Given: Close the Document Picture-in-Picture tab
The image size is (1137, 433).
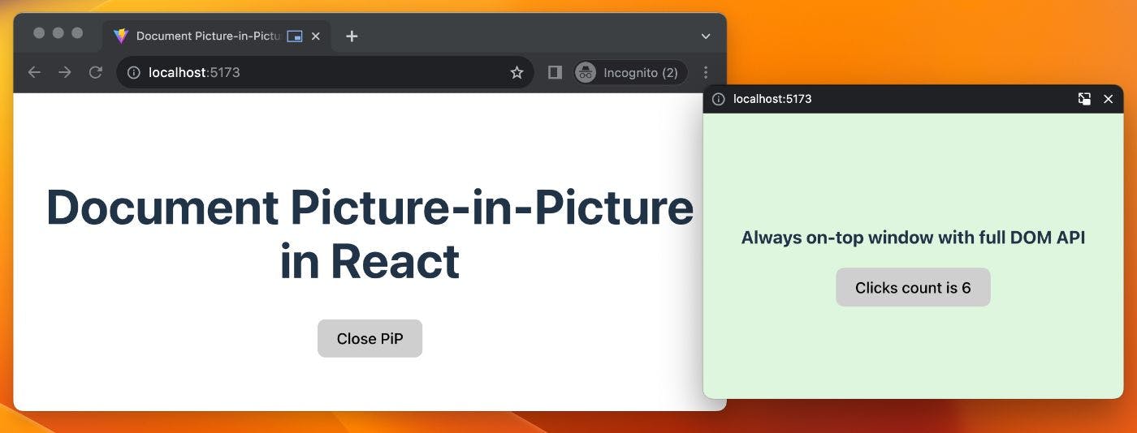Looking at the screenshot, I should coord(316,36).
